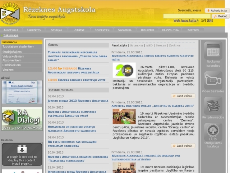Select Vidusskolēniem in the sidebar
The image size is (230, 173).
tap(22, 56)
